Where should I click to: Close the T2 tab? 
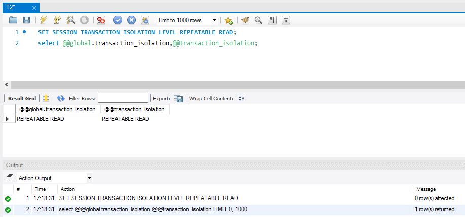34,8
